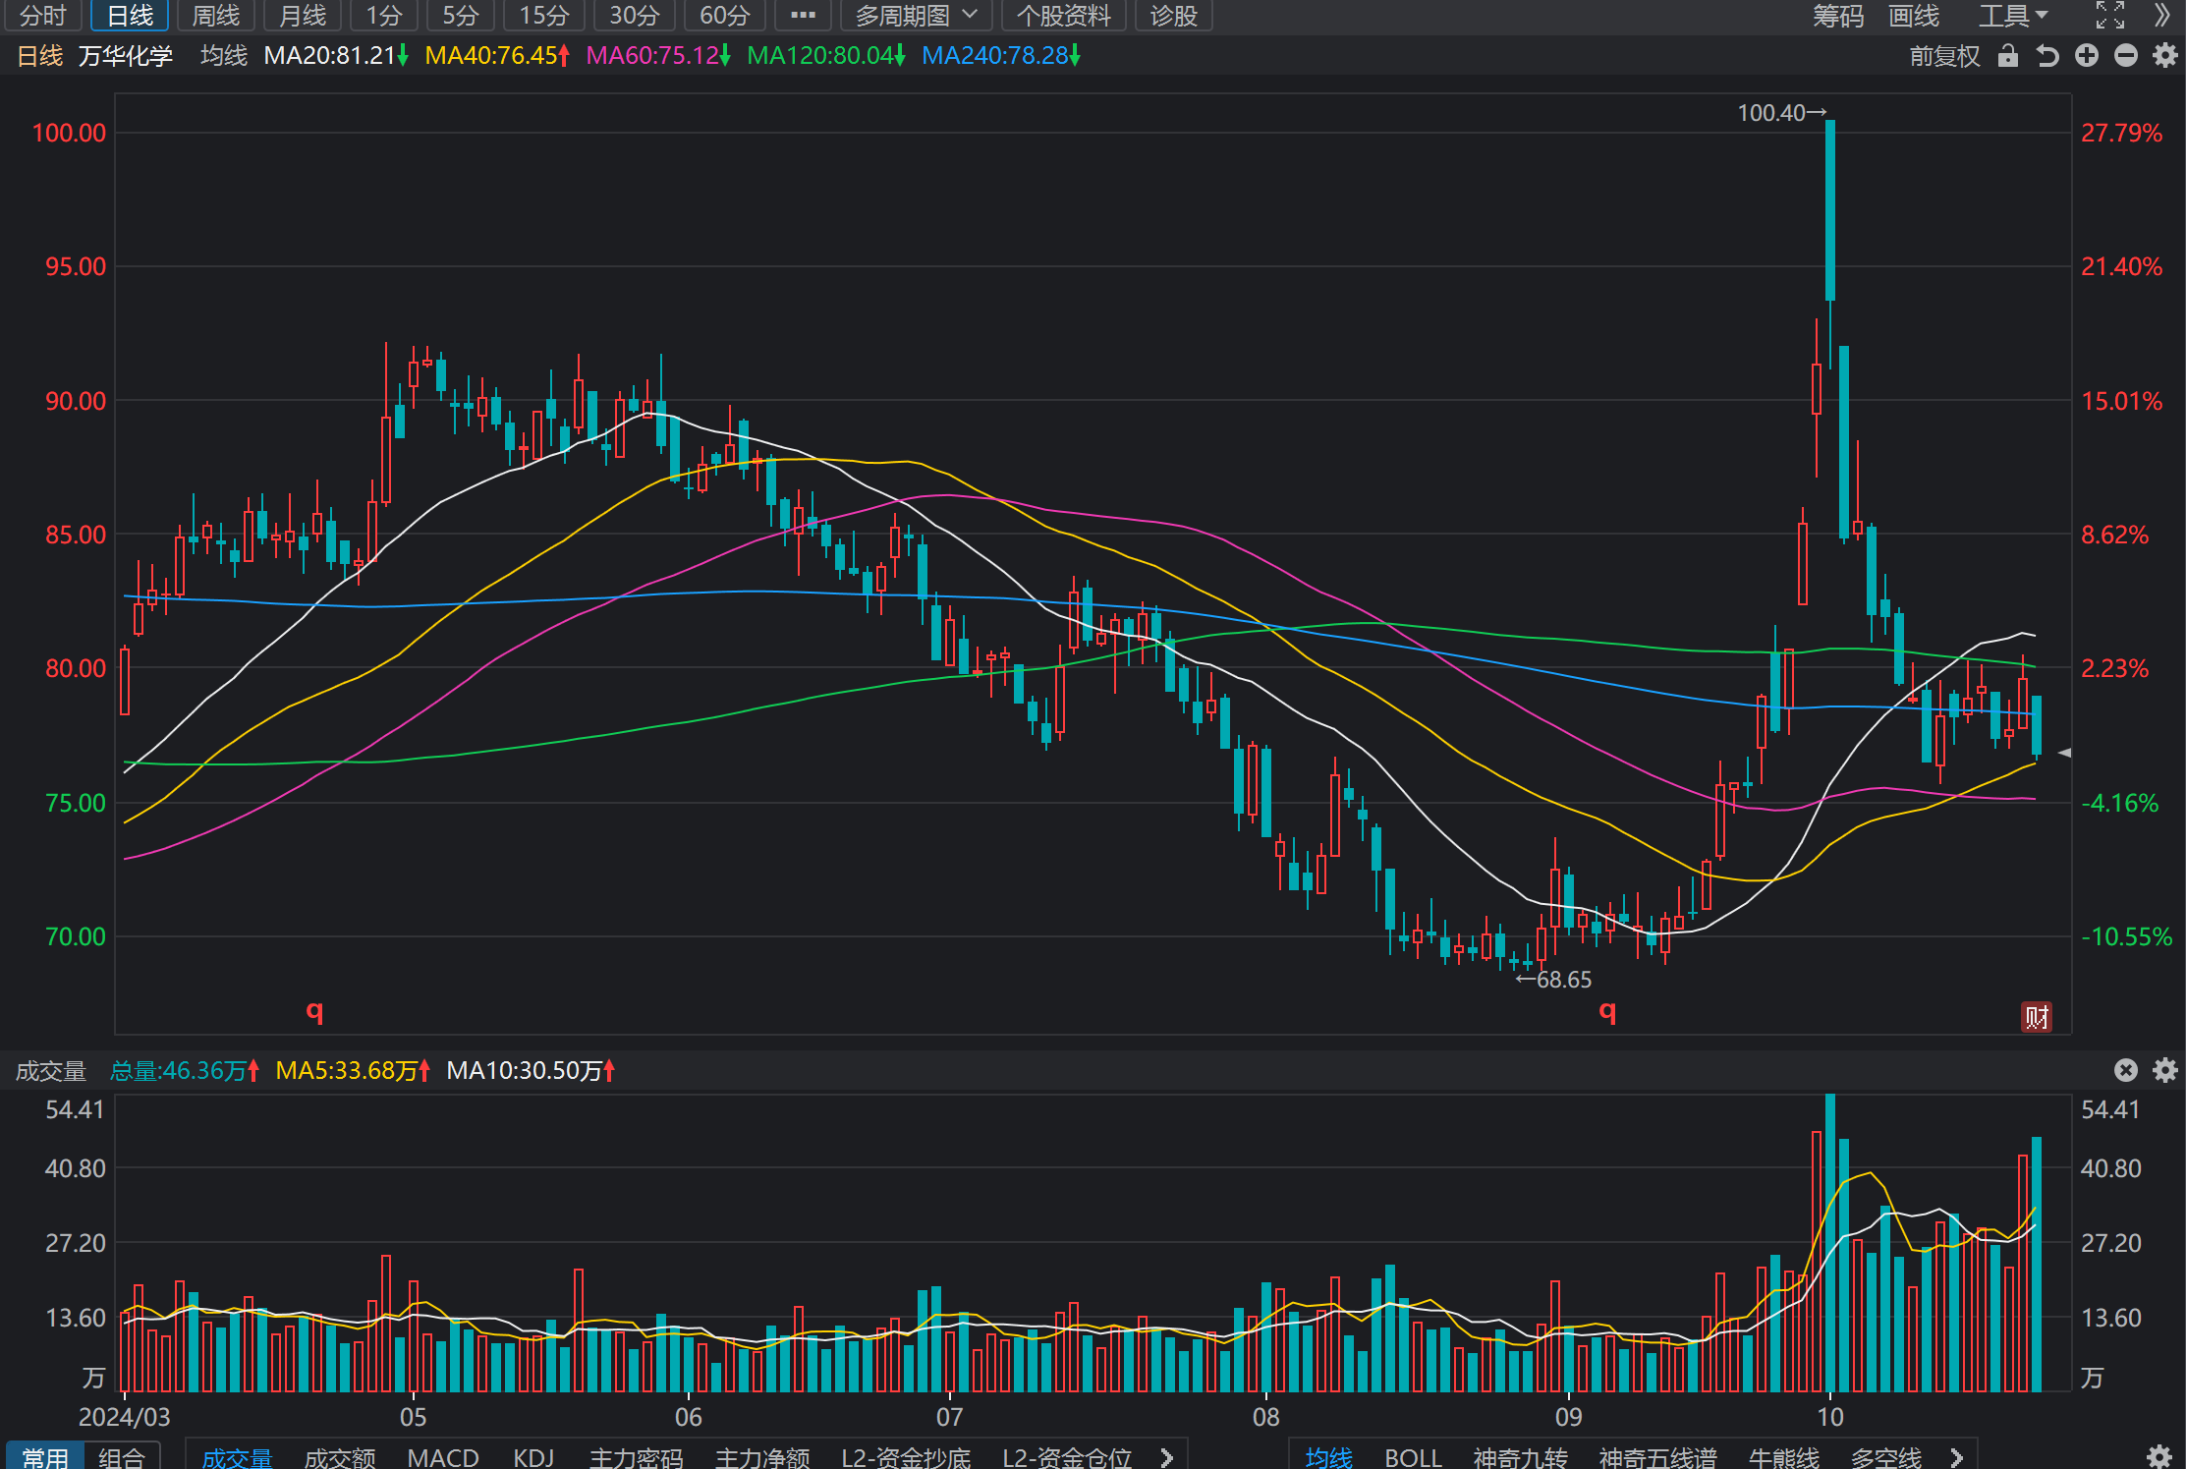Viewport: 2186px width, 1469px height.
Task: Select the 多空线 overlay
Action: (1886, 1456)
